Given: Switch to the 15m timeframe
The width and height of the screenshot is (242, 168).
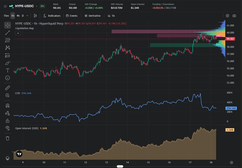Looking at the screenshot, I should [x=6, y=16].
